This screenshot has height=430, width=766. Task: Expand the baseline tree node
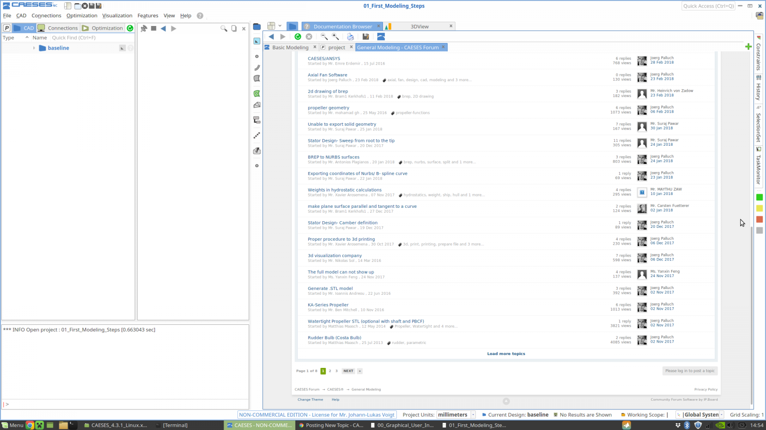pyautogui.click(x=34, y=48)
